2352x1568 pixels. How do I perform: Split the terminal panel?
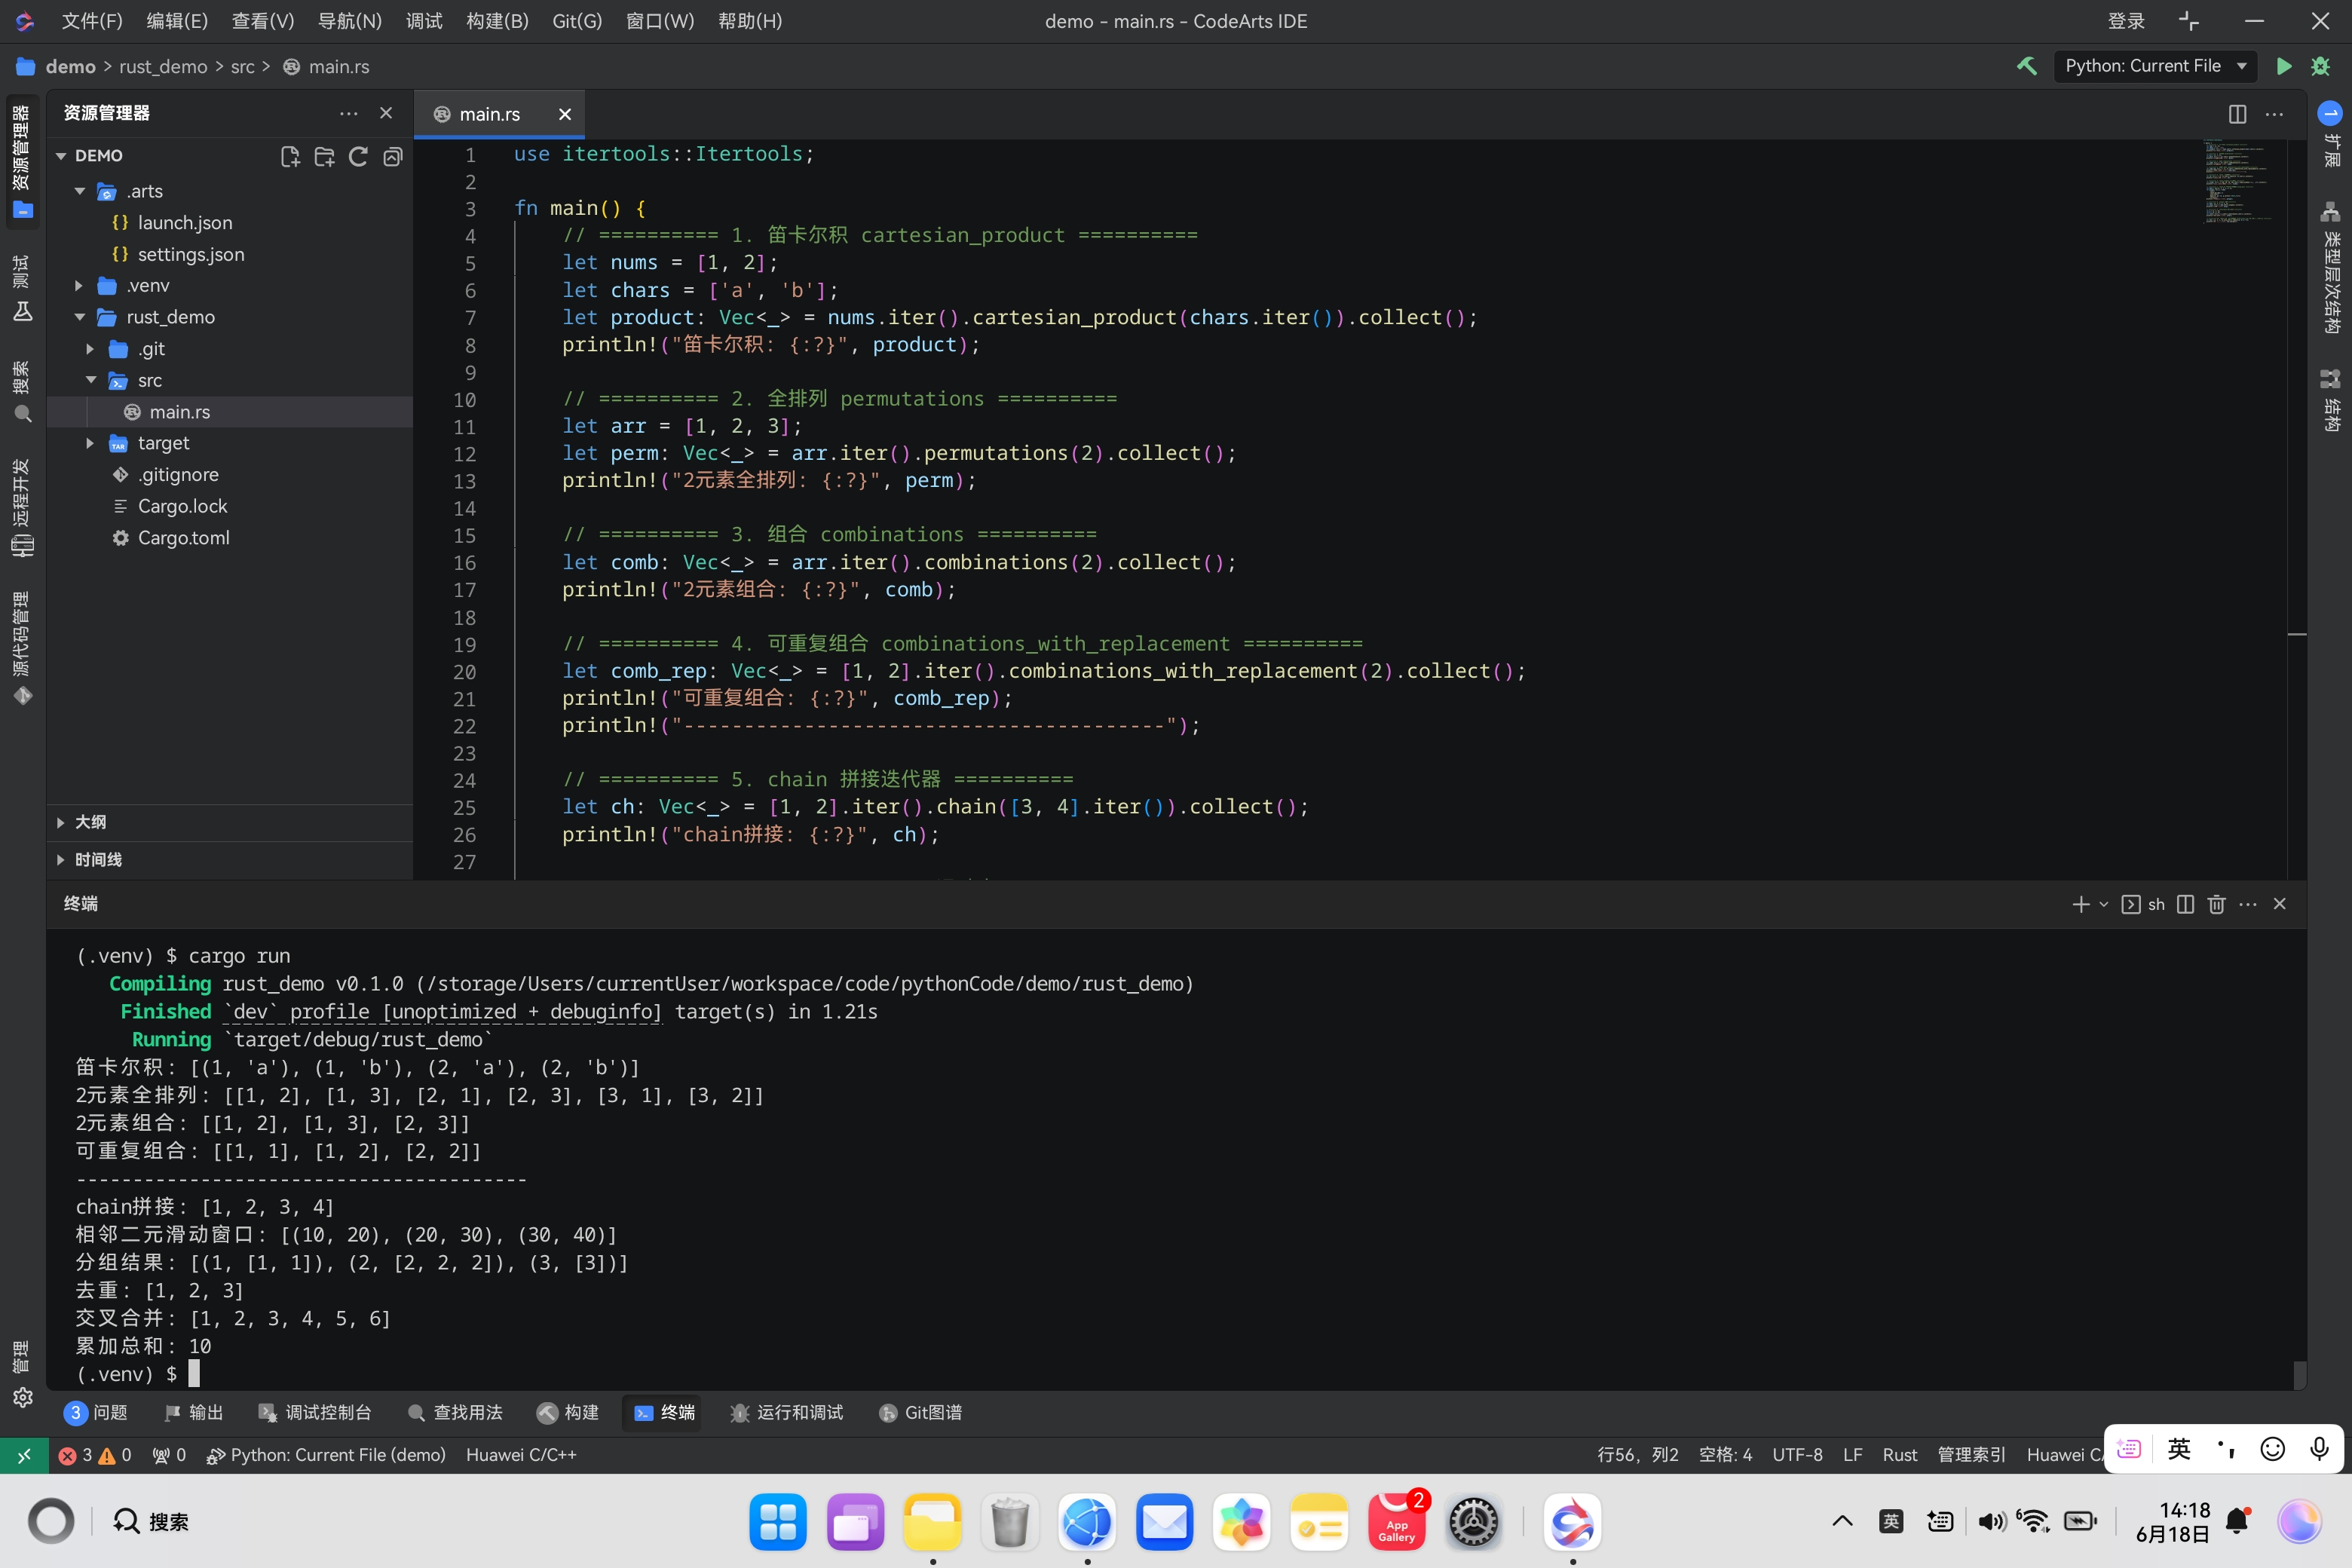point(2185,904)
